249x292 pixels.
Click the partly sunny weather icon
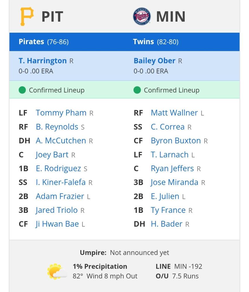click(57, 272)
